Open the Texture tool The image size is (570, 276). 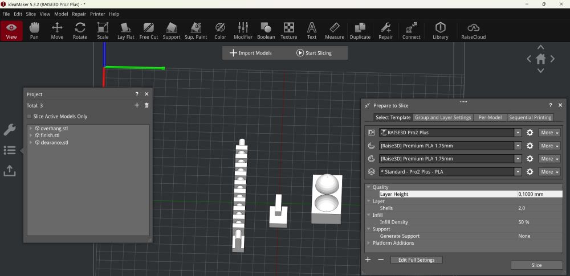(x=289, y=31)
